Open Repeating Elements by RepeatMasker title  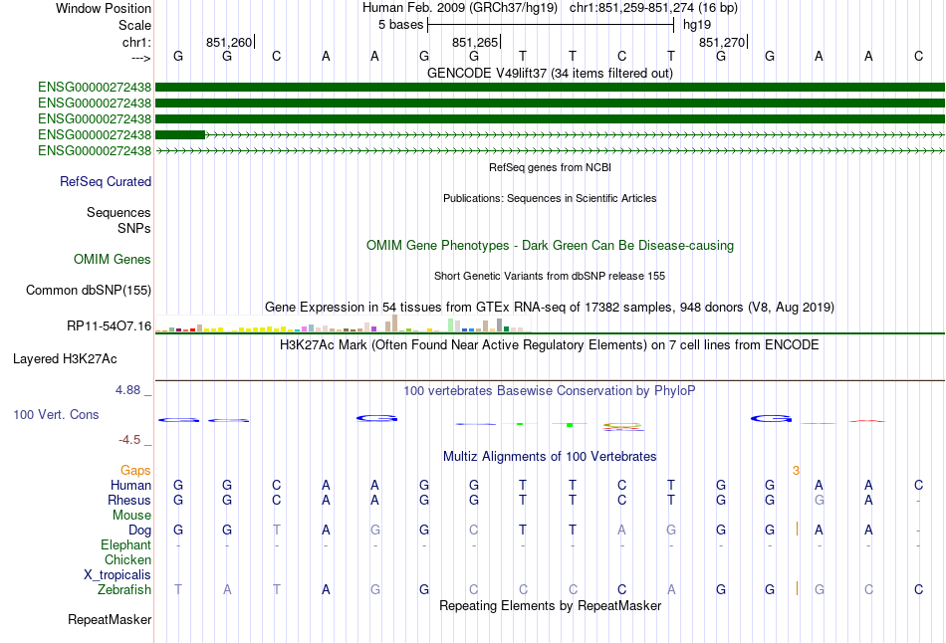coord(550,605)
